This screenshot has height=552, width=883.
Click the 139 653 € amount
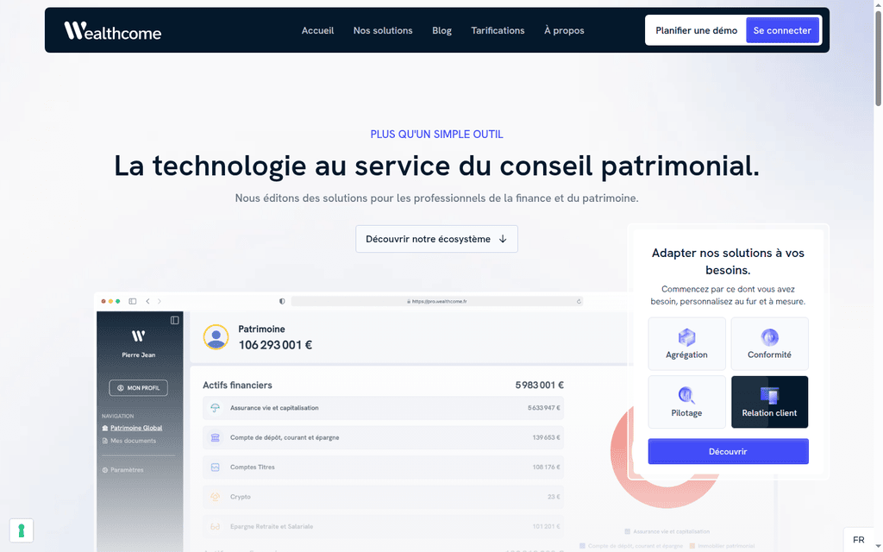point(546,437)
